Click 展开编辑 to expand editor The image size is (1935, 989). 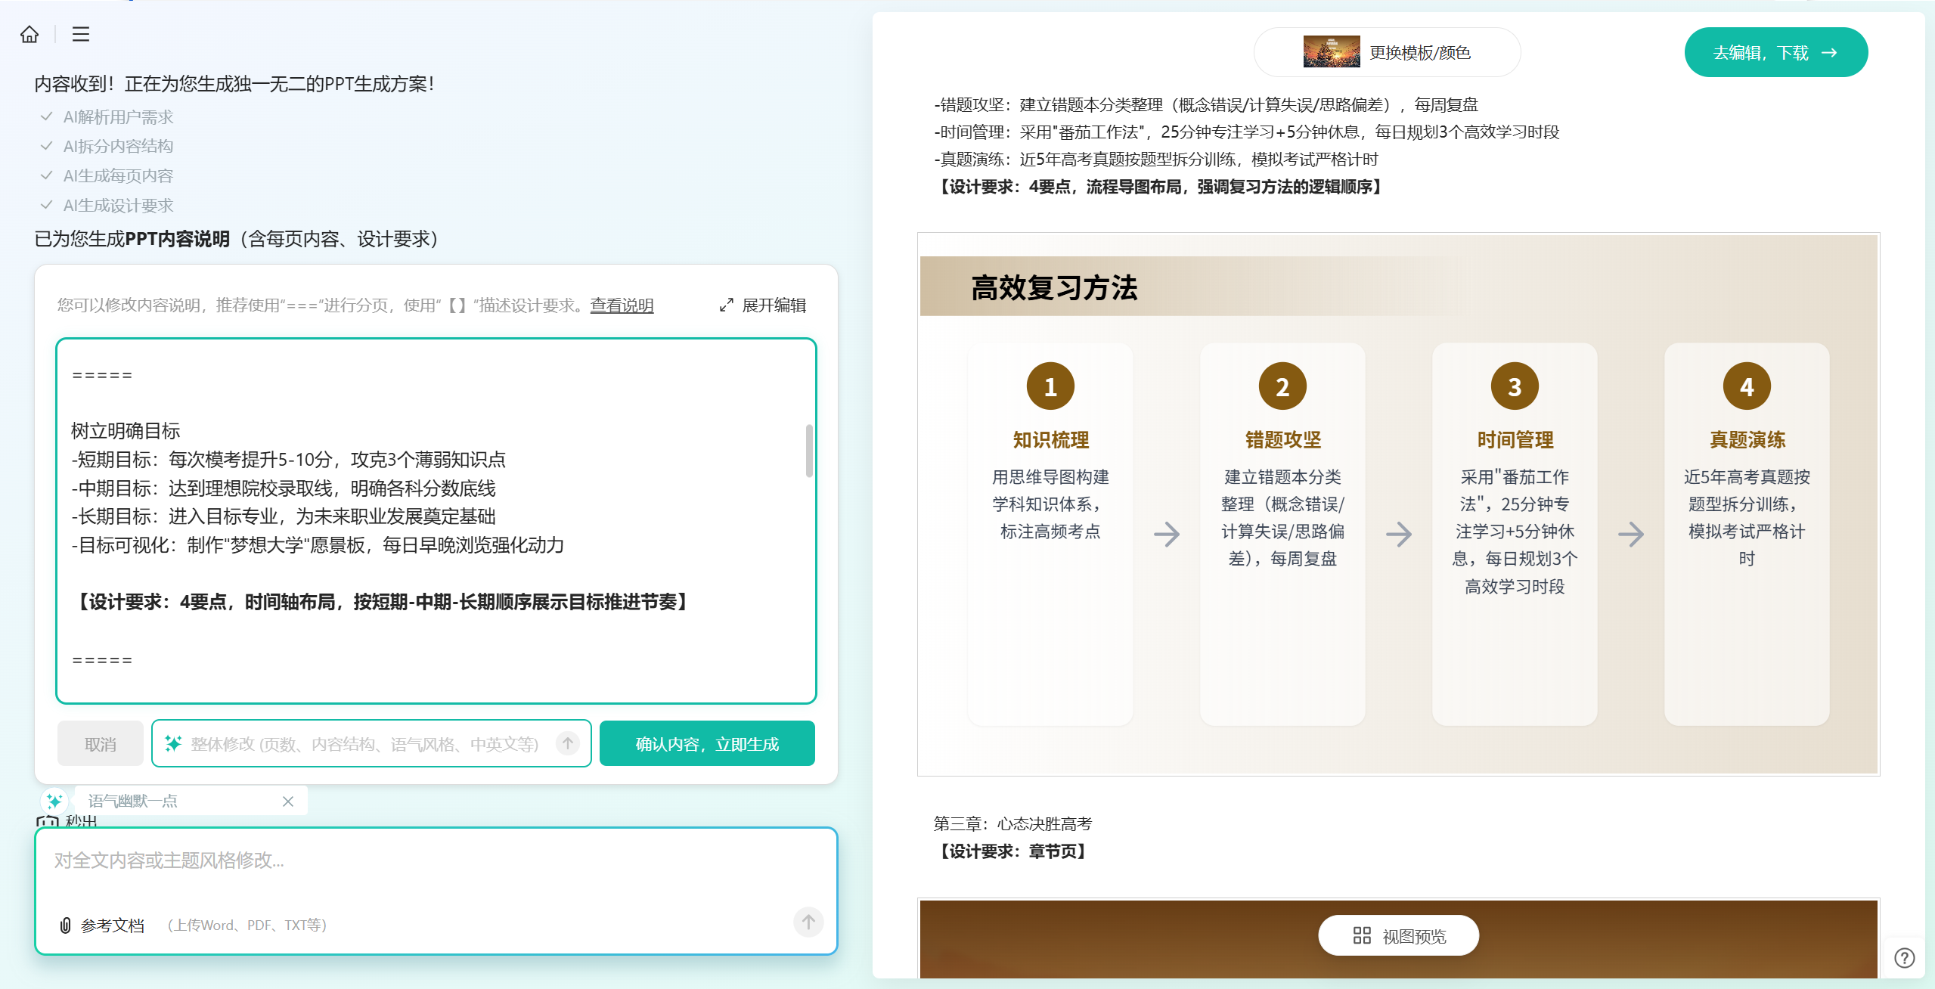tap(763, 305)
